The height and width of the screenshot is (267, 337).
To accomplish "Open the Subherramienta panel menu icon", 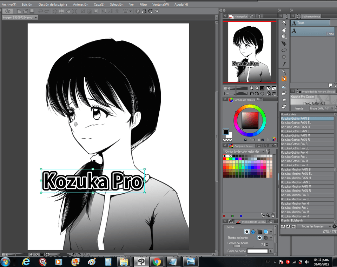I will coord(293,16).
